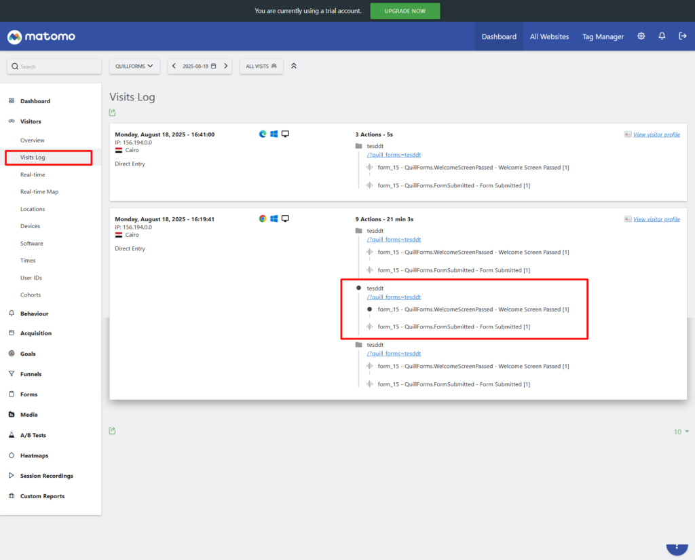
Task: Click into the Search input field
Action: click(54, 67)
